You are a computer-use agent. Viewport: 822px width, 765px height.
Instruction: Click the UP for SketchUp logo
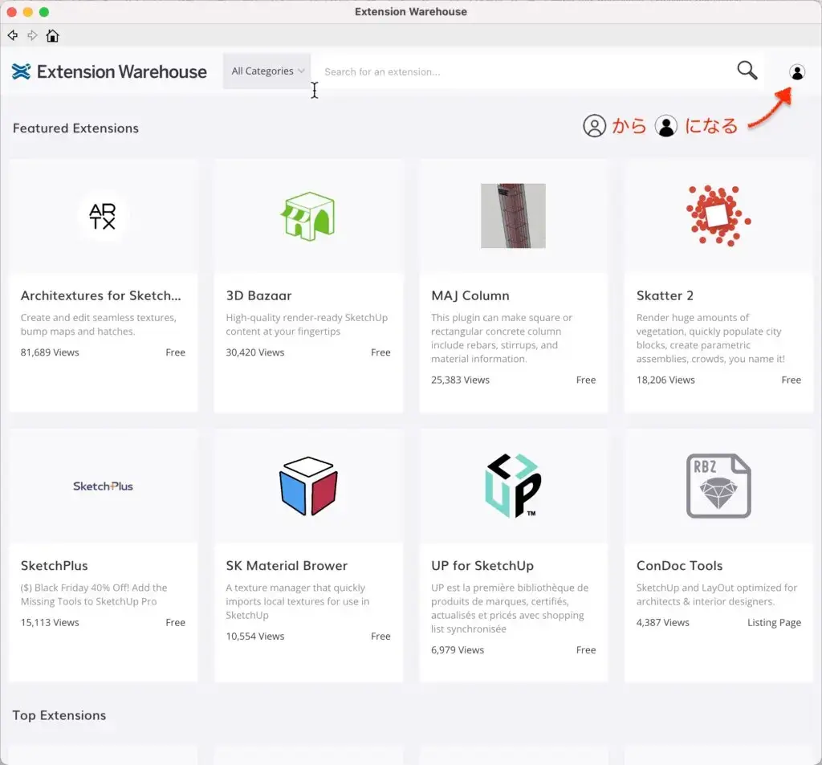tap(513, 486)
